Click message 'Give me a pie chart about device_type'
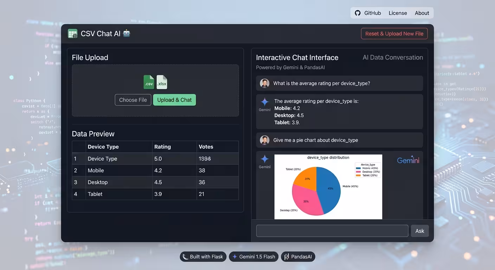The height and width of the screenshot is (270, 495). pos(316,140)
